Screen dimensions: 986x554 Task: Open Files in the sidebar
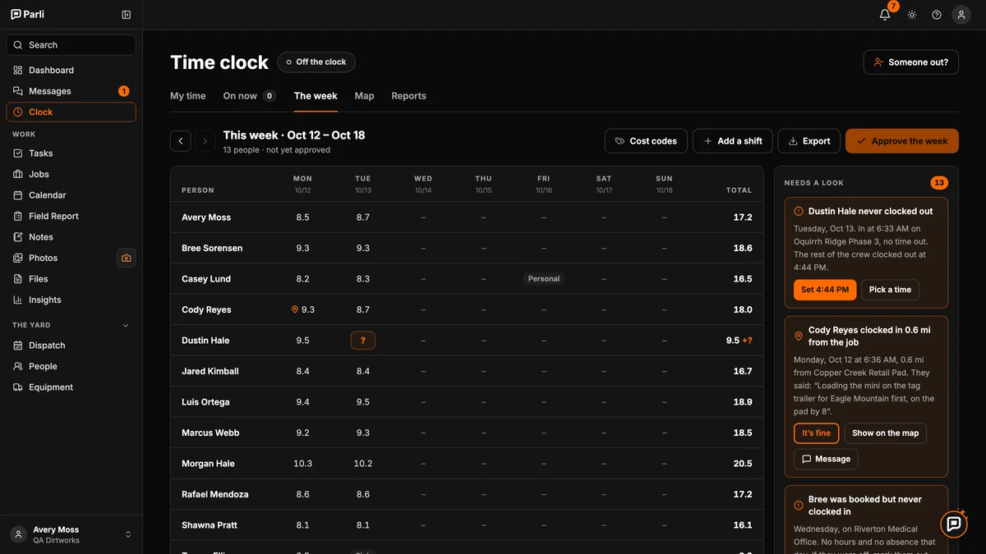click(x=71, y=279)
